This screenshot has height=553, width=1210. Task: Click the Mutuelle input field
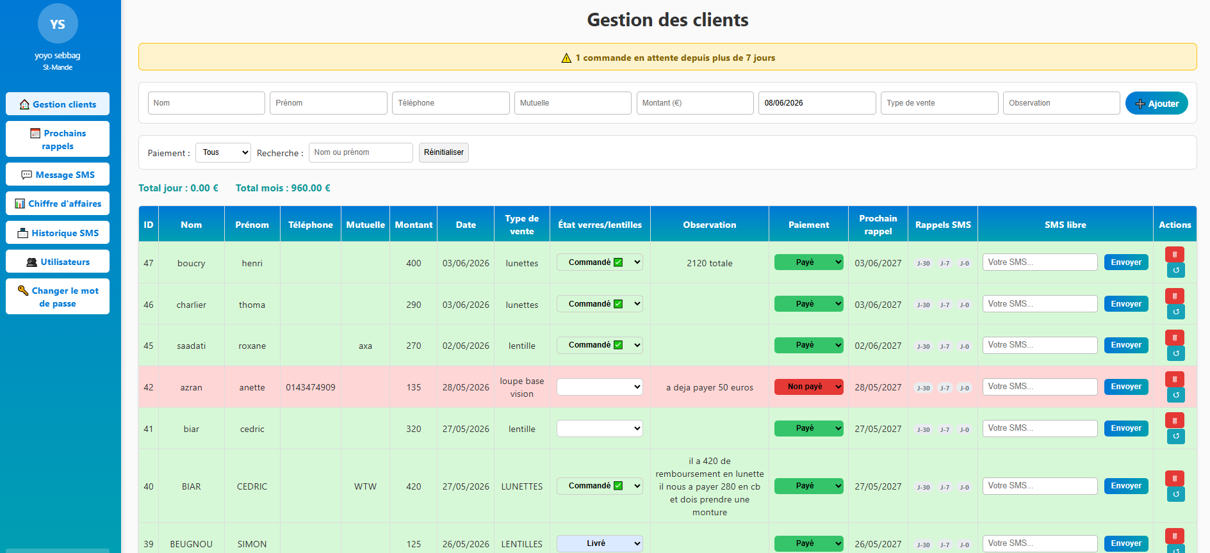click(573, 103)
